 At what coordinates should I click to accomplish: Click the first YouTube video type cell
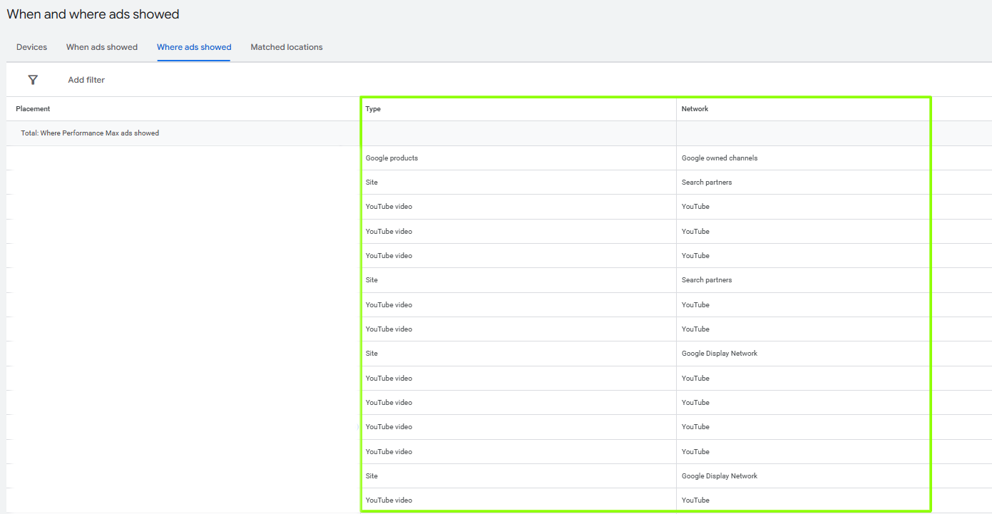click(388, 206)
